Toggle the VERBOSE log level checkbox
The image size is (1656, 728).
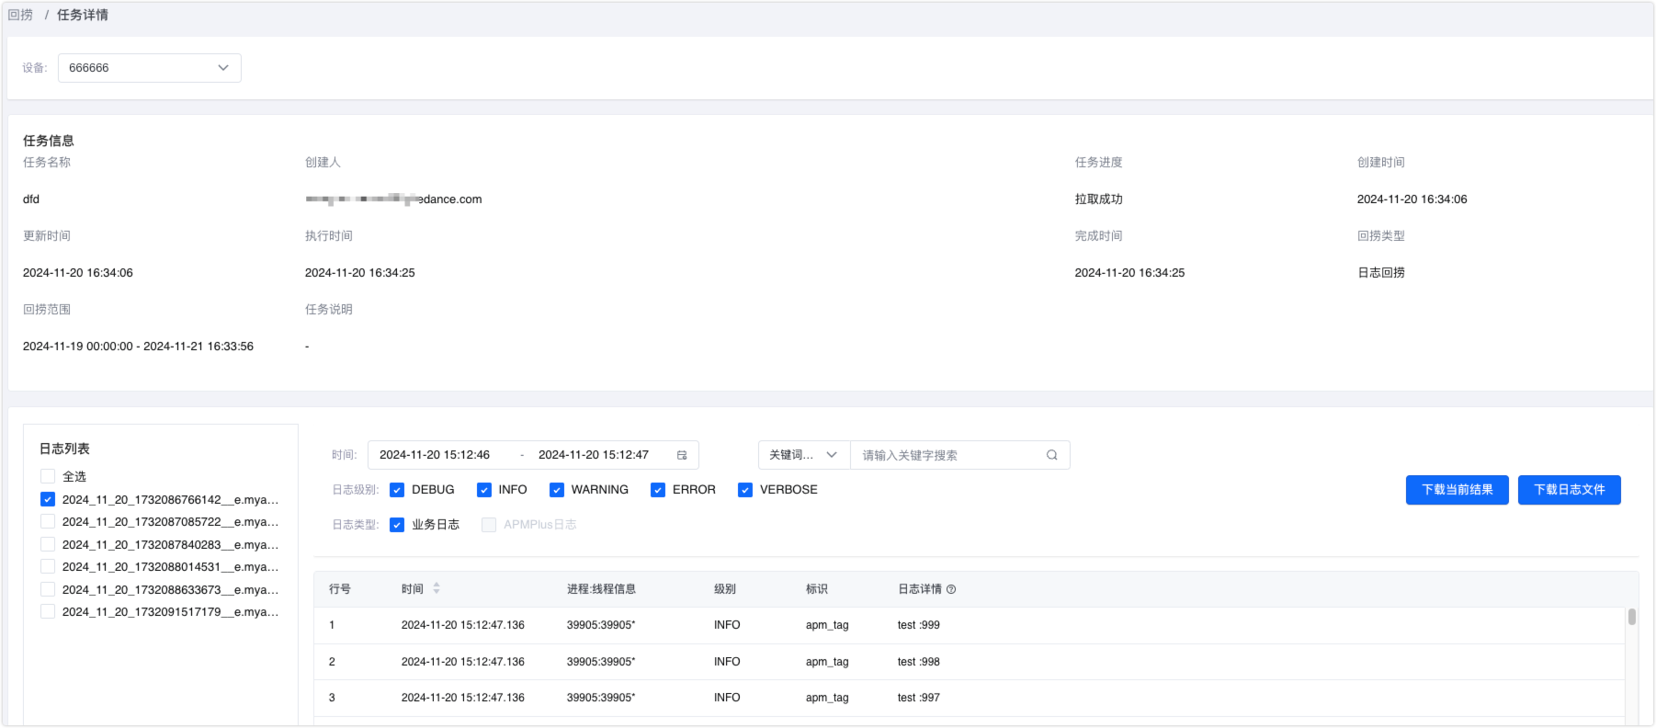point(745,490)
